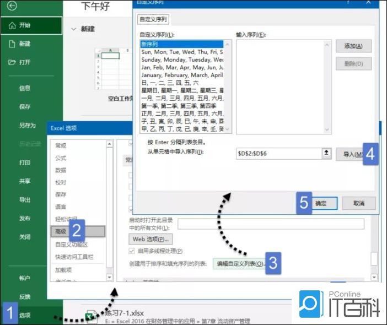
Task: Select the January, February, March entry
Action: click(182, 75)
